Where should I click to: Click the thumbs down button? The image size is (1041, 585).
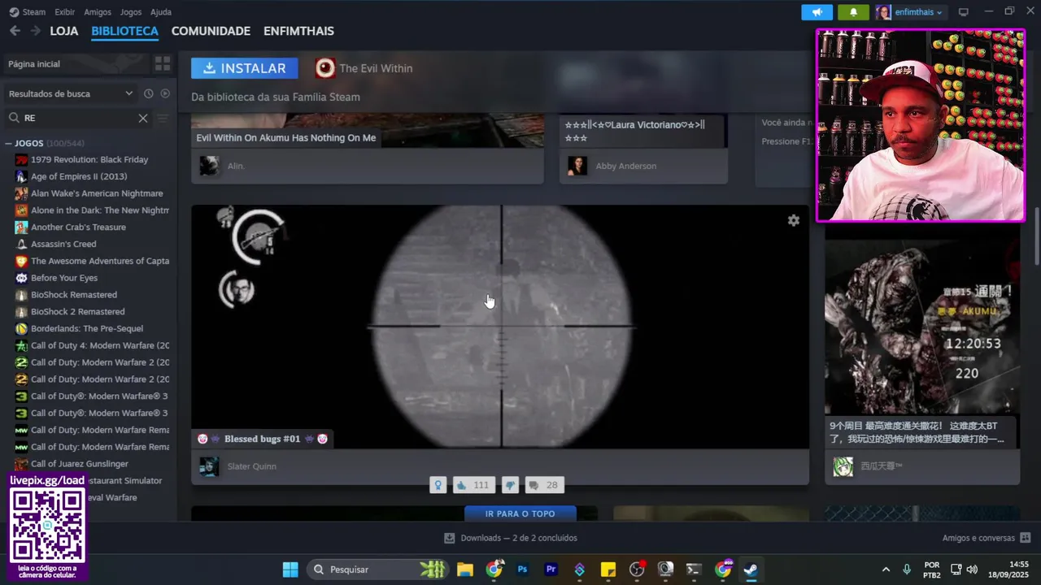510,485
